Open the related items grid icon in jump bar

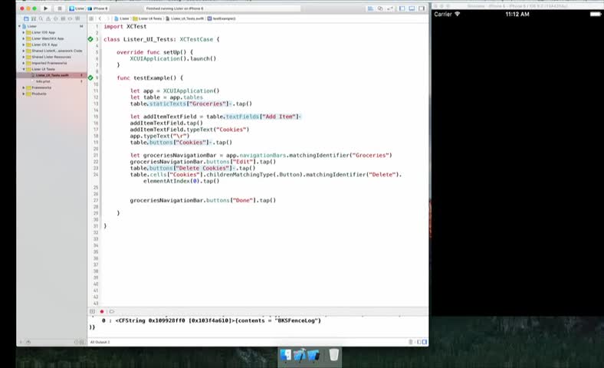point(91,18)
